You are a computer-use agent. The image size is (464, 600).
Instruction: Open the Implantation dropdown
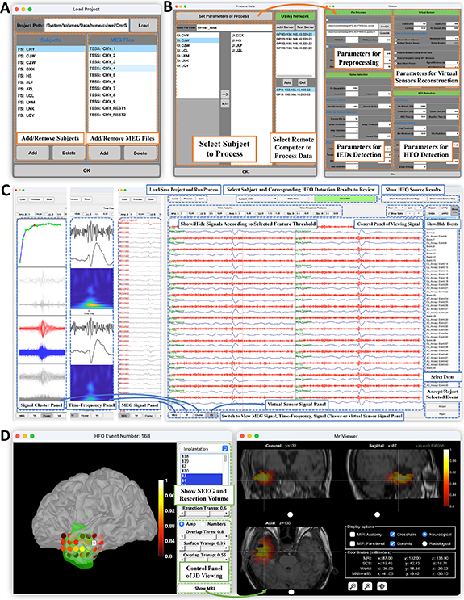click(x=204, y=448)
